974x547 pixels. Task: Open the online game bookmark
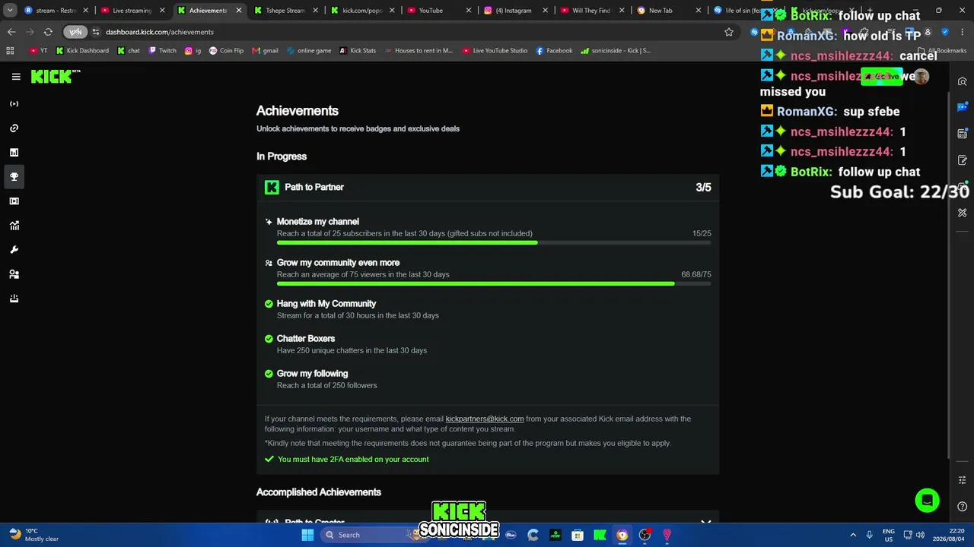pyautogui.click(x=308, y=51)
